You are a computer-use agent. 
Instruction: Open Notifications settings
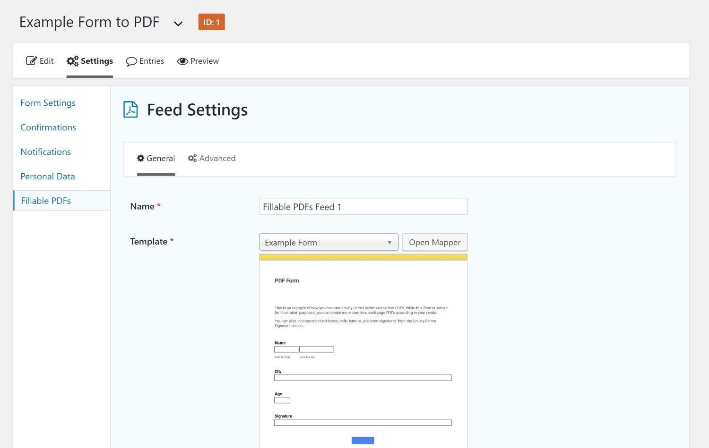[x=45, y=152]
